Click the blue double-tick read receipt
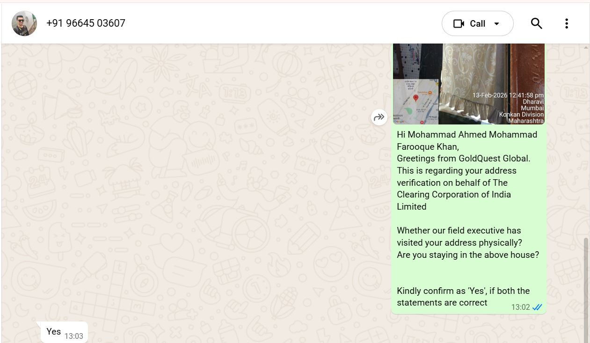This screenshot has width=590, height=343. click(x=537, y=307)
